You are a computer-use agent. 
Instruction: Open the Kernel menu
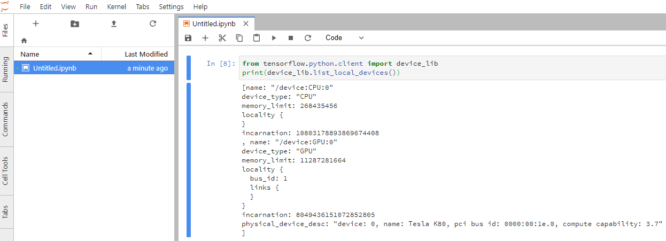tap(117, 7)
